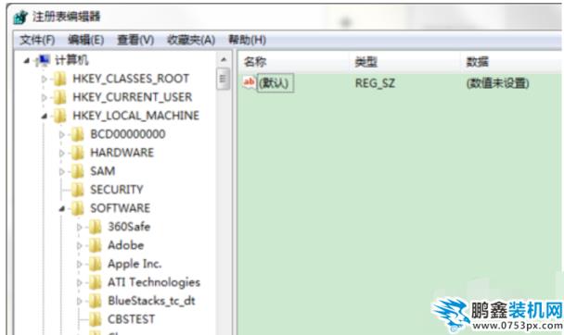Image resolution: width=564 pixels, height=335 pixels.
Task: Click the 类型 column header
Action: pyautogui.click(x=404, y=62)
